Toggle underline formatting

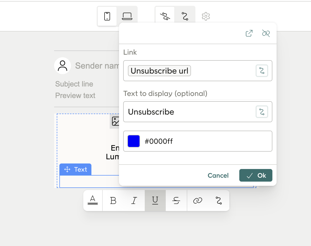click(x=155, y=200)
